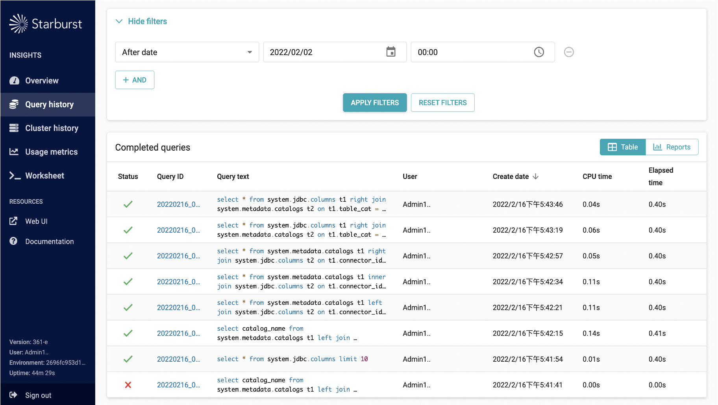Screen dimensions: 718x405
Task: Select Query history in the sidebar
Action: click(x=48, y=105)
